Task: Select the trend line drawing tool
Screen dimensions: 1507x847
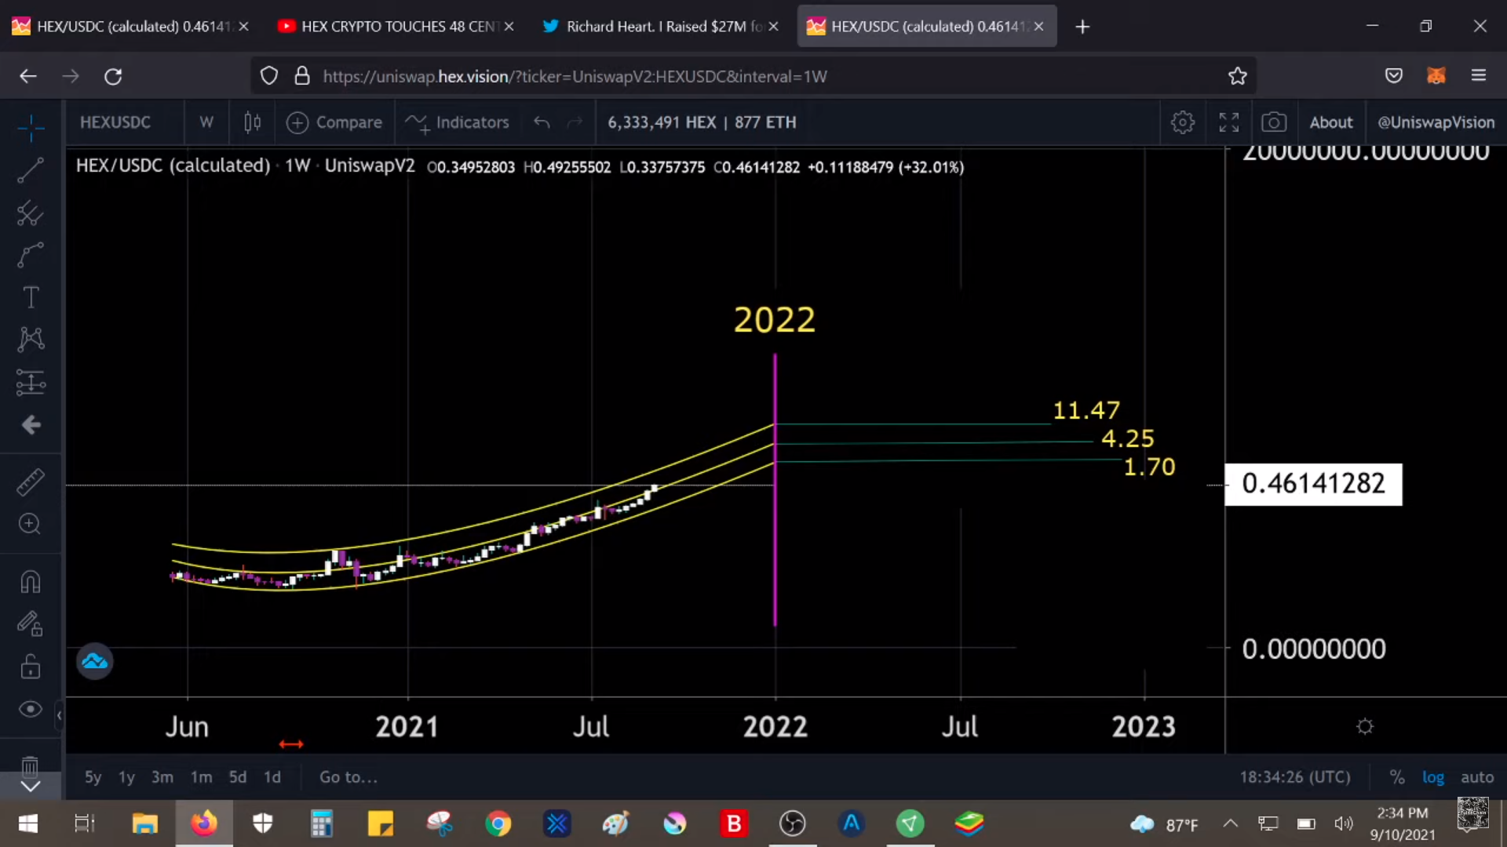Action: (31, 170)
